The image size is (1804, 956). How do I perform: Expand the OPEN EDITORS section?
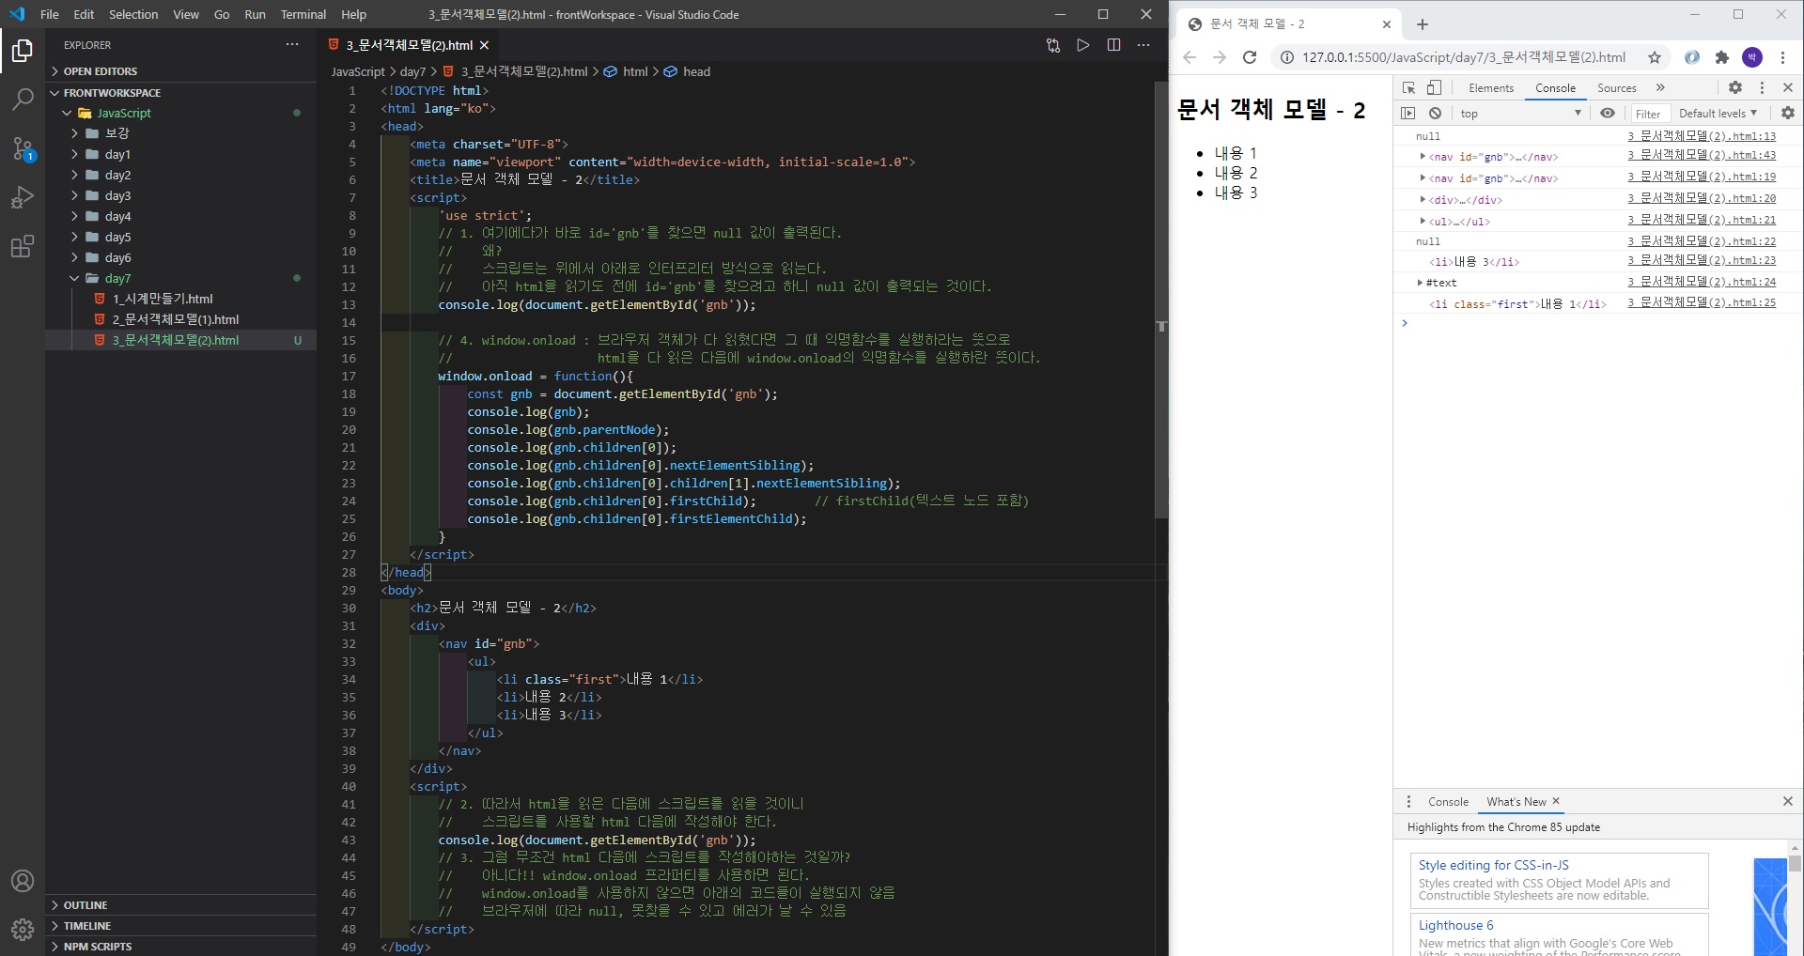181,71
